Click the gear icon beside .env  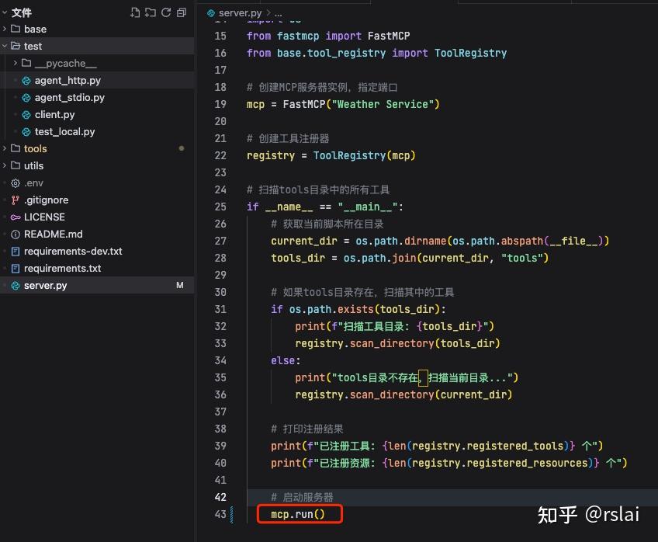pyautogui.click(x=16, y=183)
